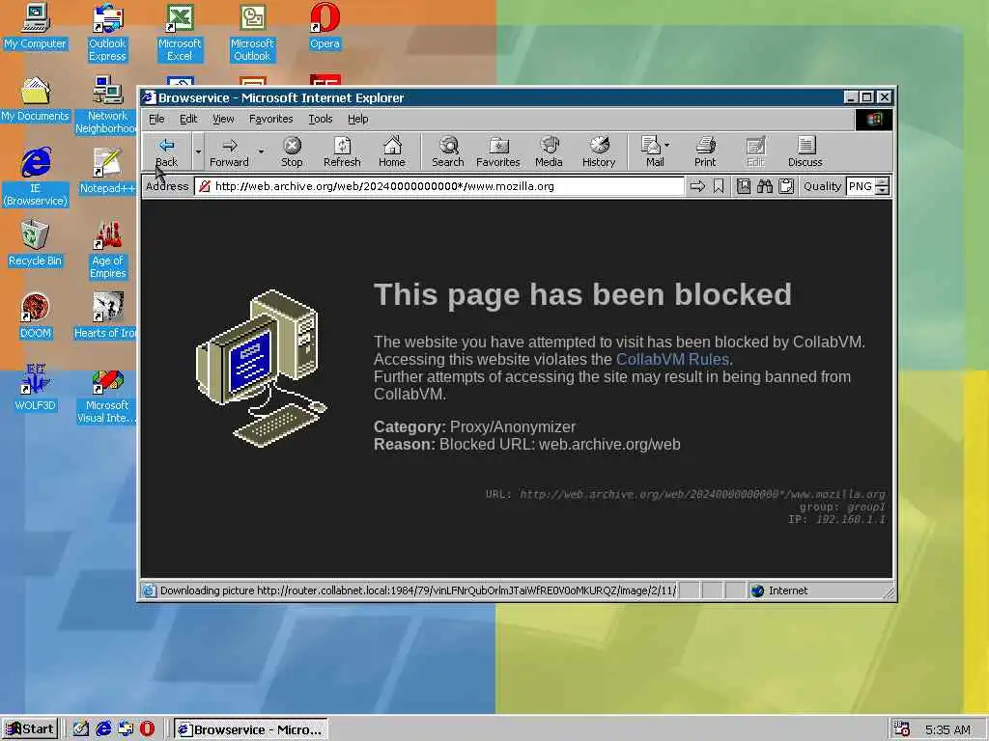Click the 'Category: Proxy/Anonymizer' line
Image resolution: width=989 pixels, height=741 pixels.
[x=474, y=426]
